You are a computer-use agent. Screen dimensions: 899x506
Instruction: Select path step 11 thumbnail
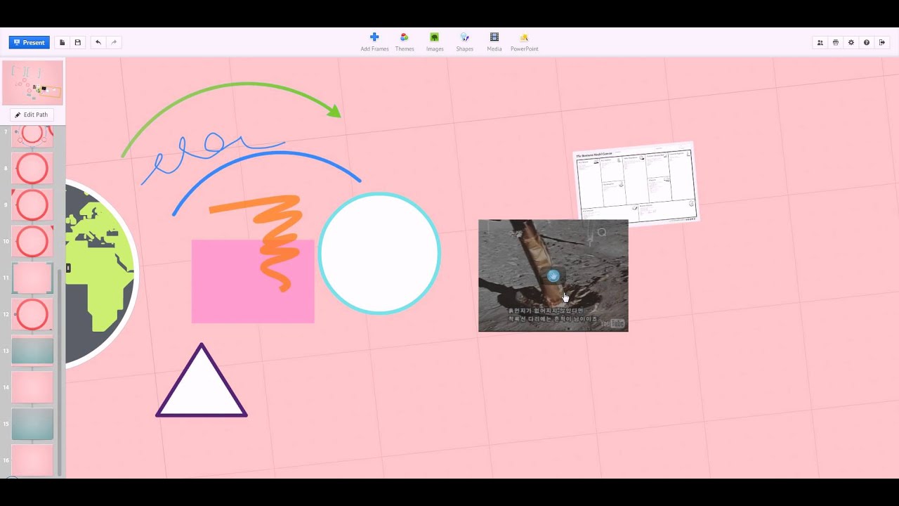click(x=32, y=278)
